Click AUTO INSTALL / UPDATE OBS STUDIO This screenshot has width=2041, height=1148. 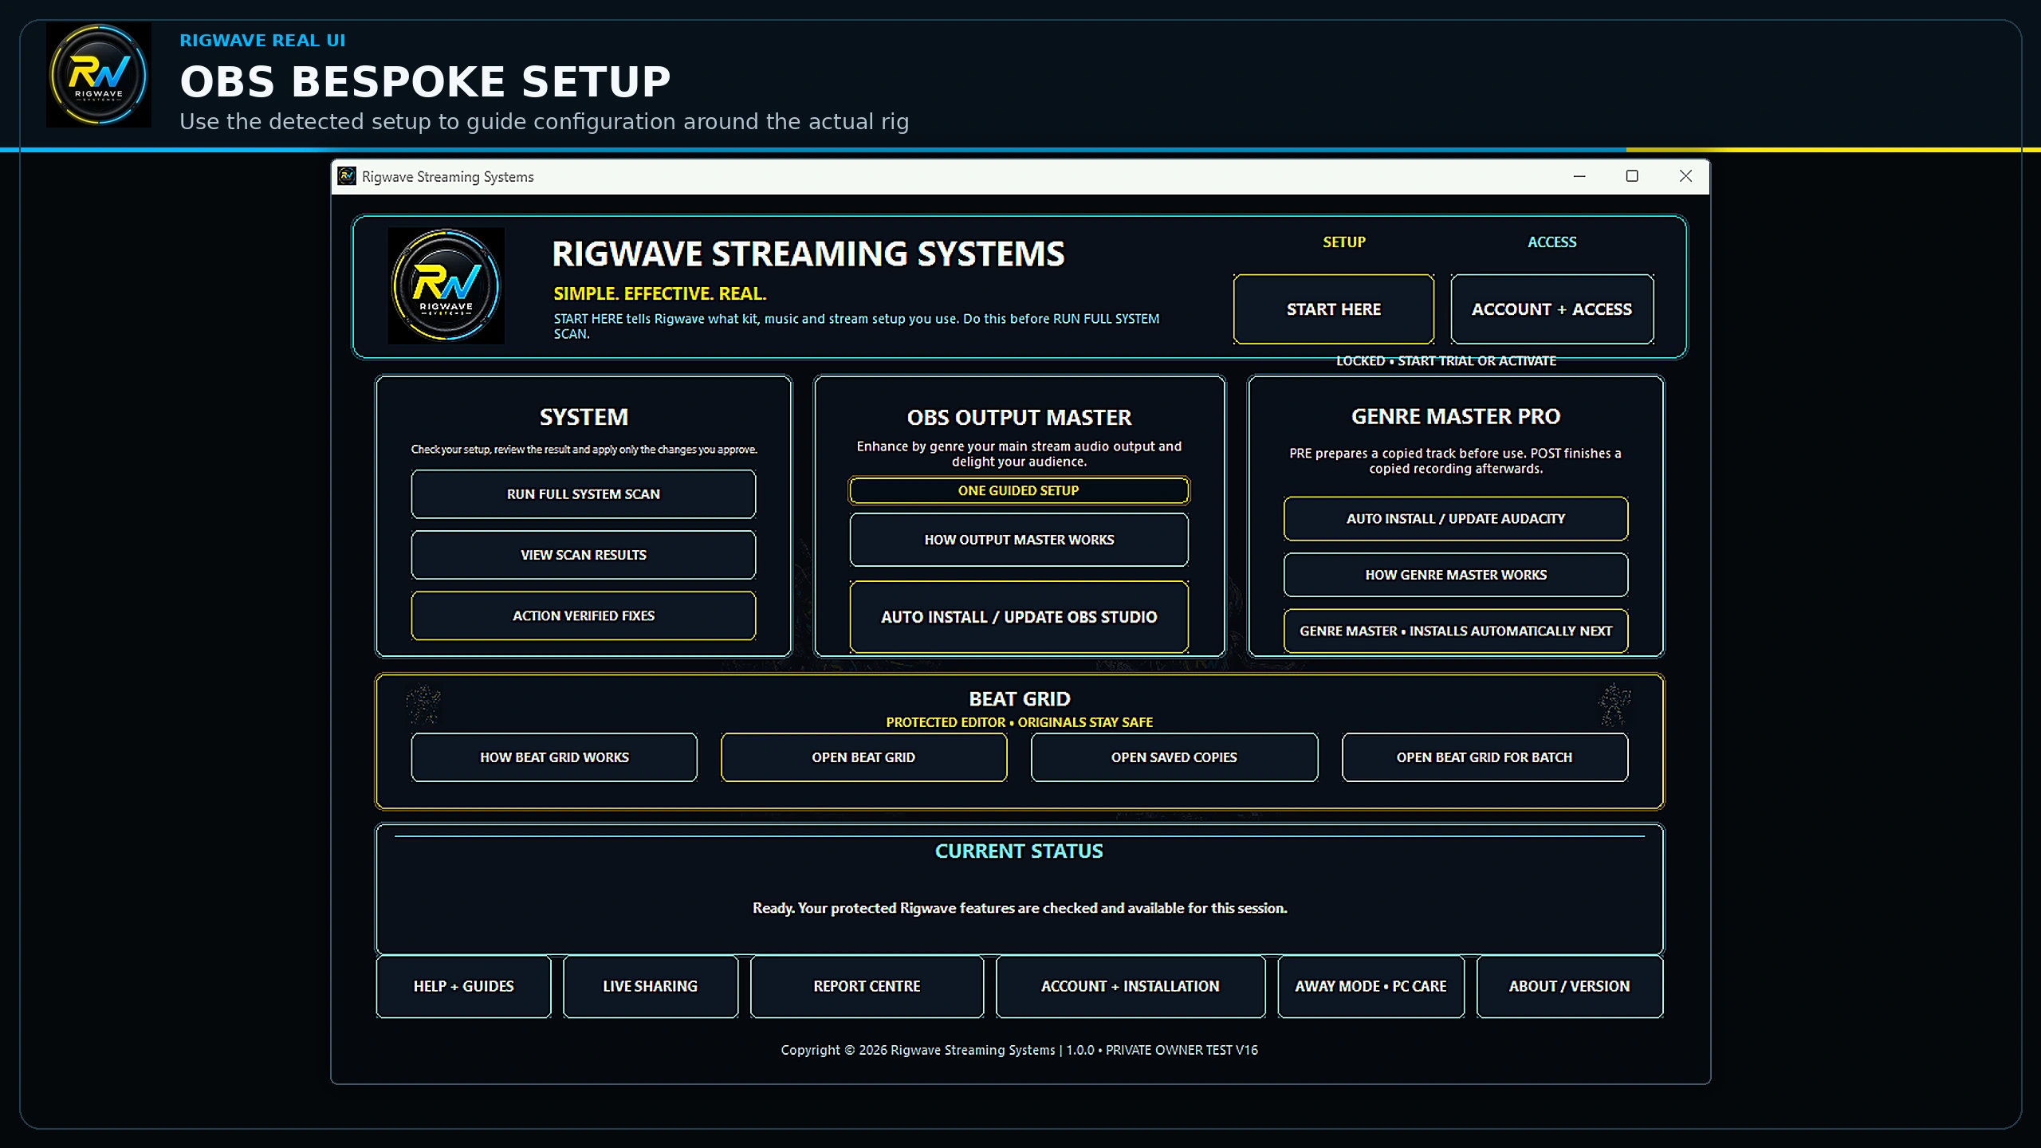(1019, 617)
